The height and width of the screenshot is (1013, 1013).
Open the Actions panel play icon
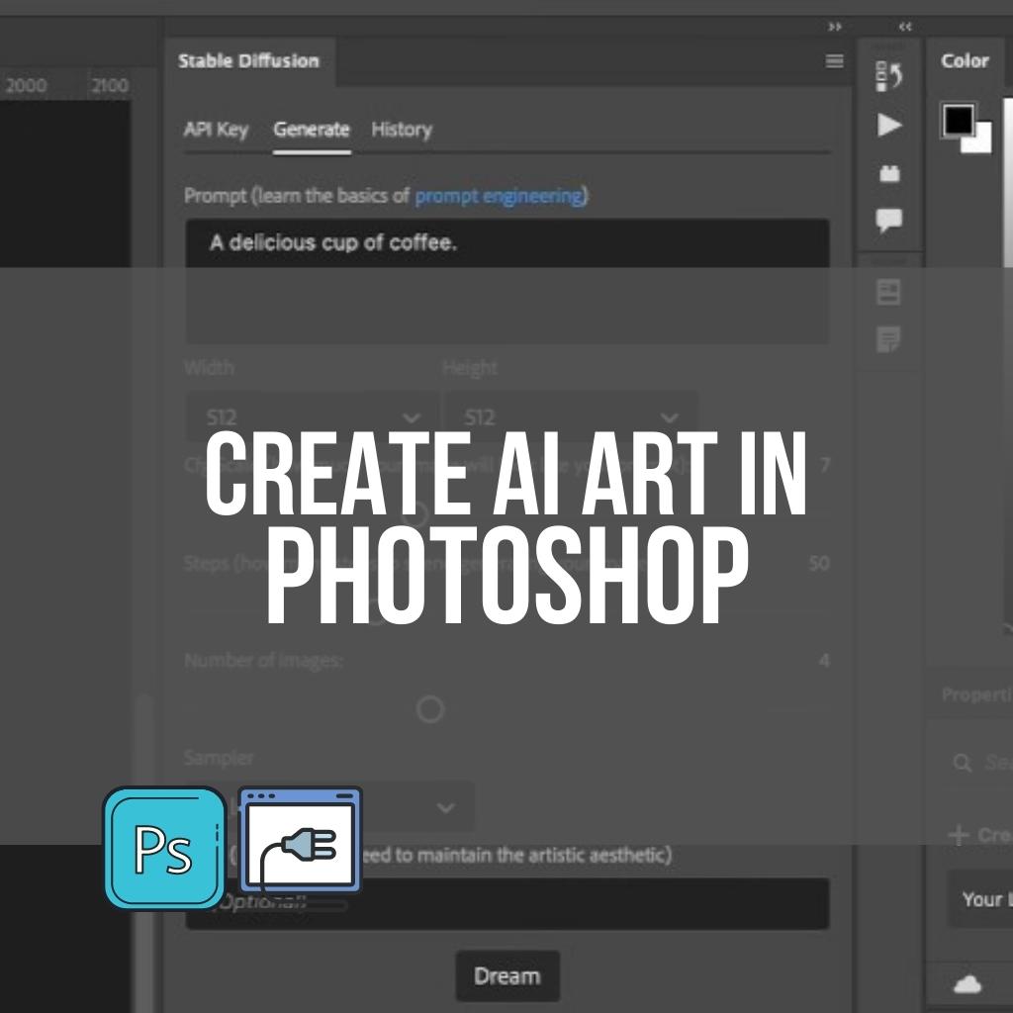point(889,125)
